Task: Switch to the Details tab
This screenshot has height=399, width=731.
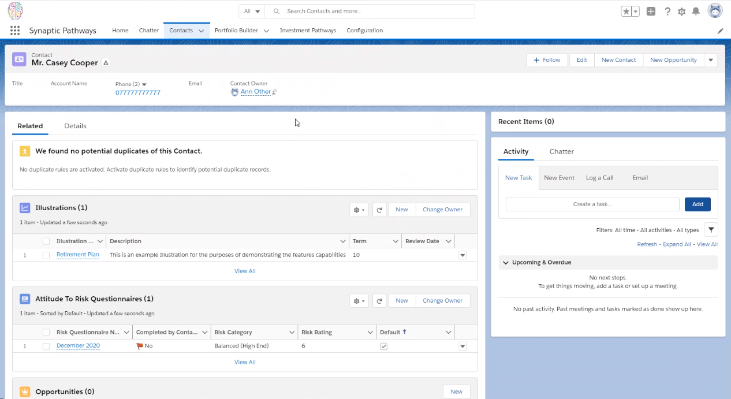Action: (75, 126)
